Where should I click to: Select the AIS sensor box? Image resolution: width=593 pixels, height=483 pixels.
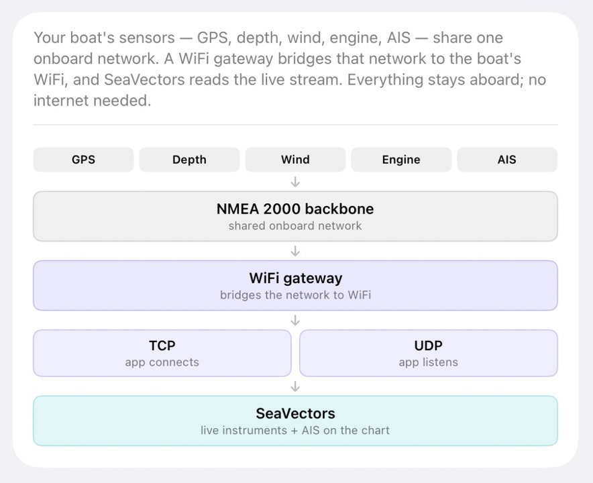[x=507, y=160]
